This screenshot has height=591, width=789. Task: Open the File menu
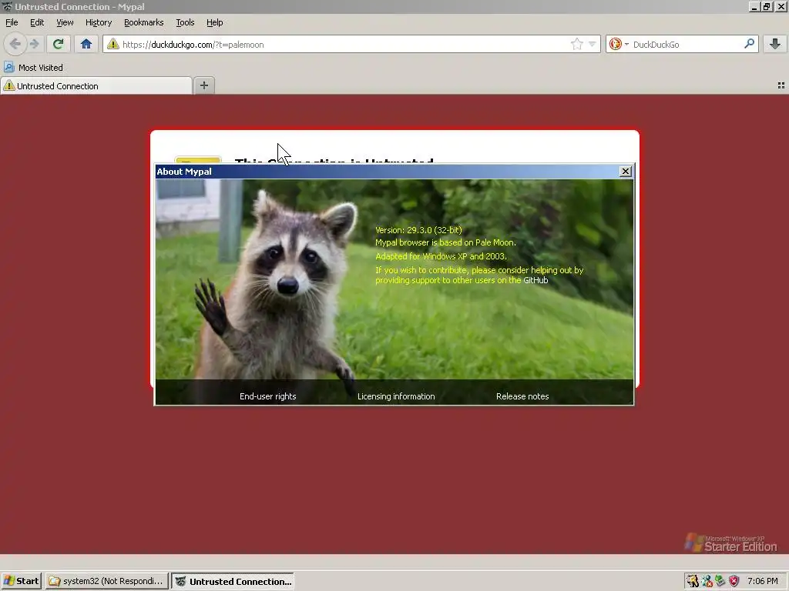(12, 22)
